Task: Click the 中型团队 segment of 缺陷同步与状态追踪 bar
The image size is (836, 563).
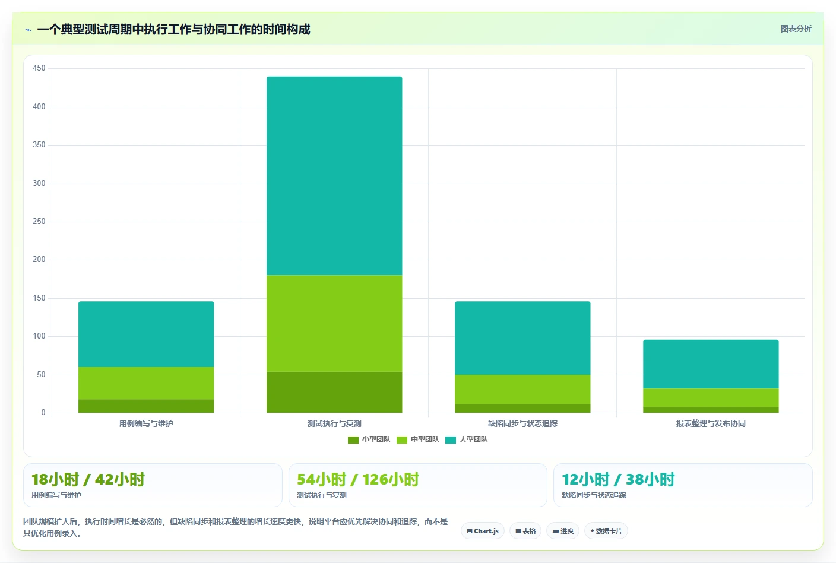Action: [x=522, y=389]
